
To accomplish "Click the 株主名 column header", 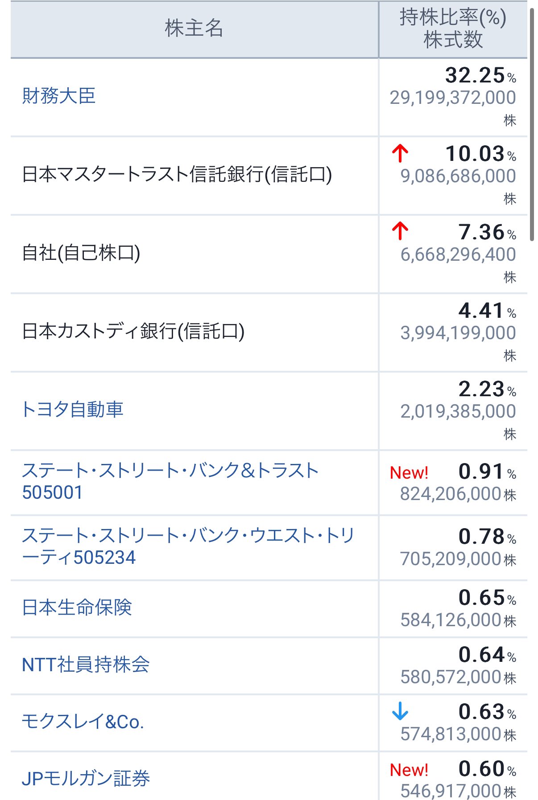I will coord(194,29).
